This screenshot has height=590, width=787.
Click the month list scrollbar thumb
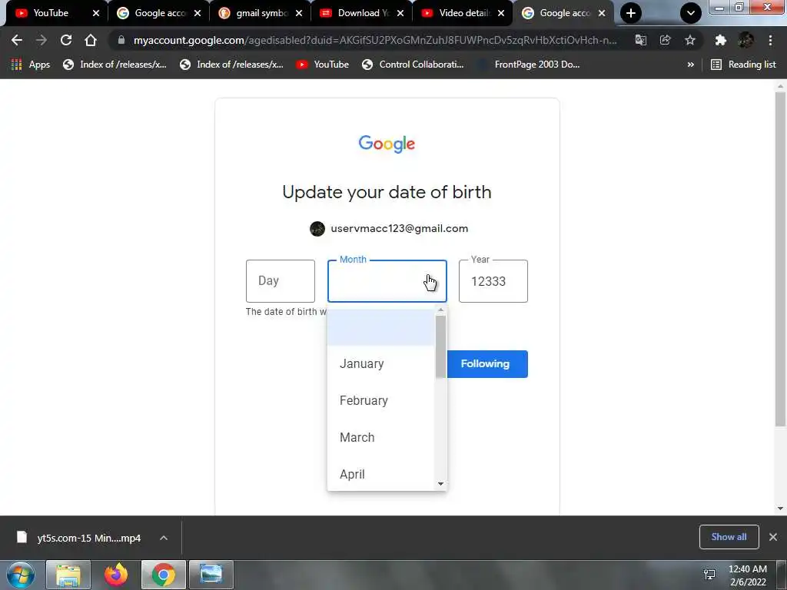tap(440, 346)
